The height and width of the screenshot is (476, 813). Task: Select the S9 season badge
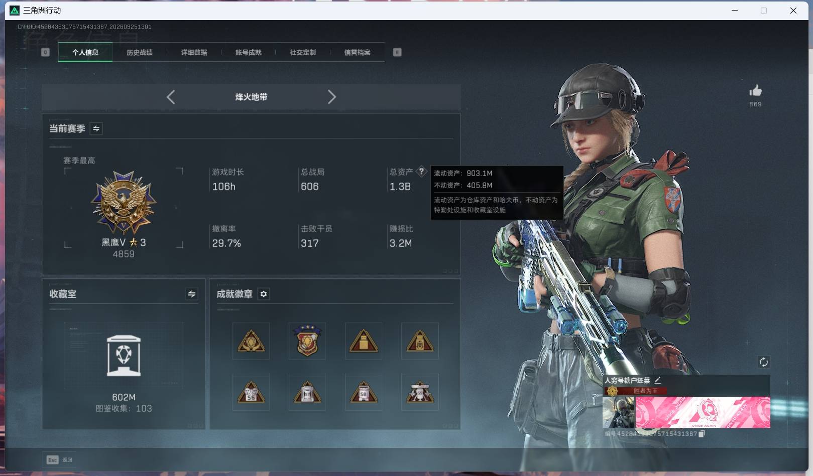420,392
